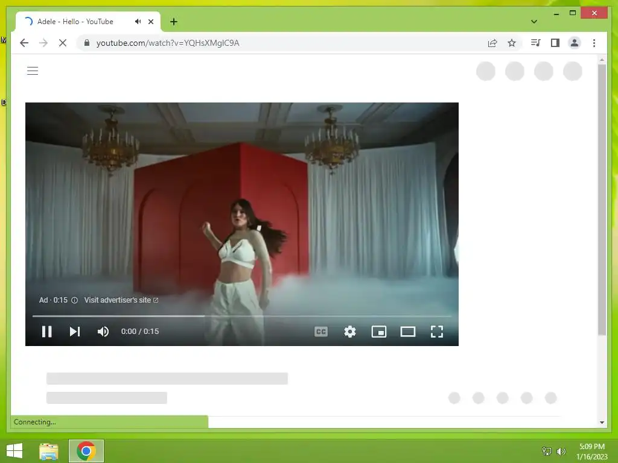Open the system volume tray icon

[561, 451]
